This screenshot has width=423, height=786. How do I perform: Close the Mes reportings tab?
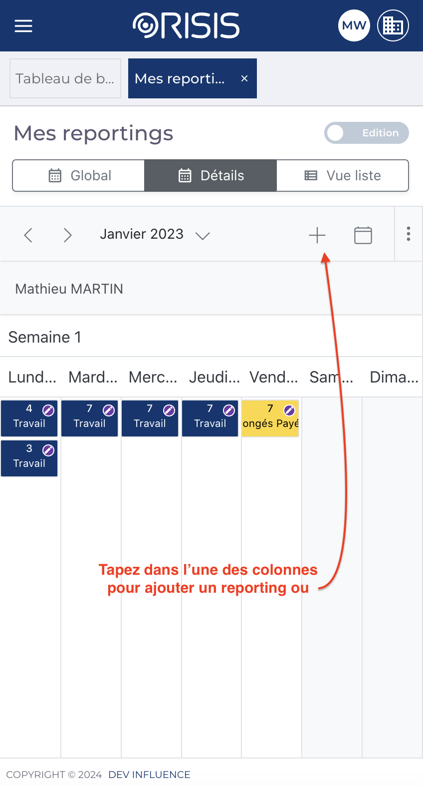coord(244,78)
